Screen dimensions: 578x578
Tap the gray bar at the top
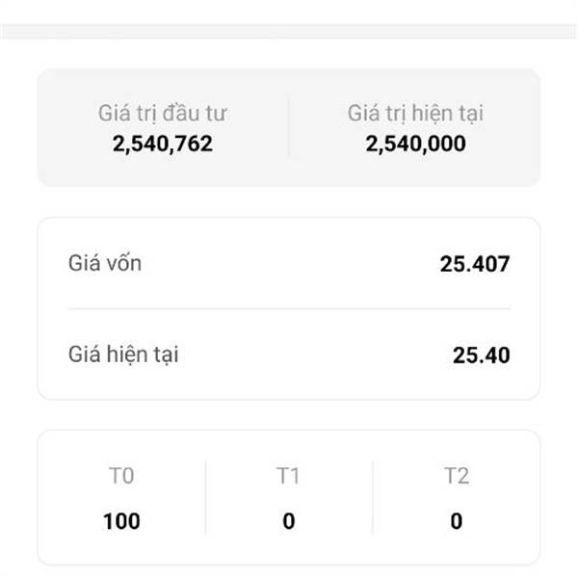(x=289, y=32)
